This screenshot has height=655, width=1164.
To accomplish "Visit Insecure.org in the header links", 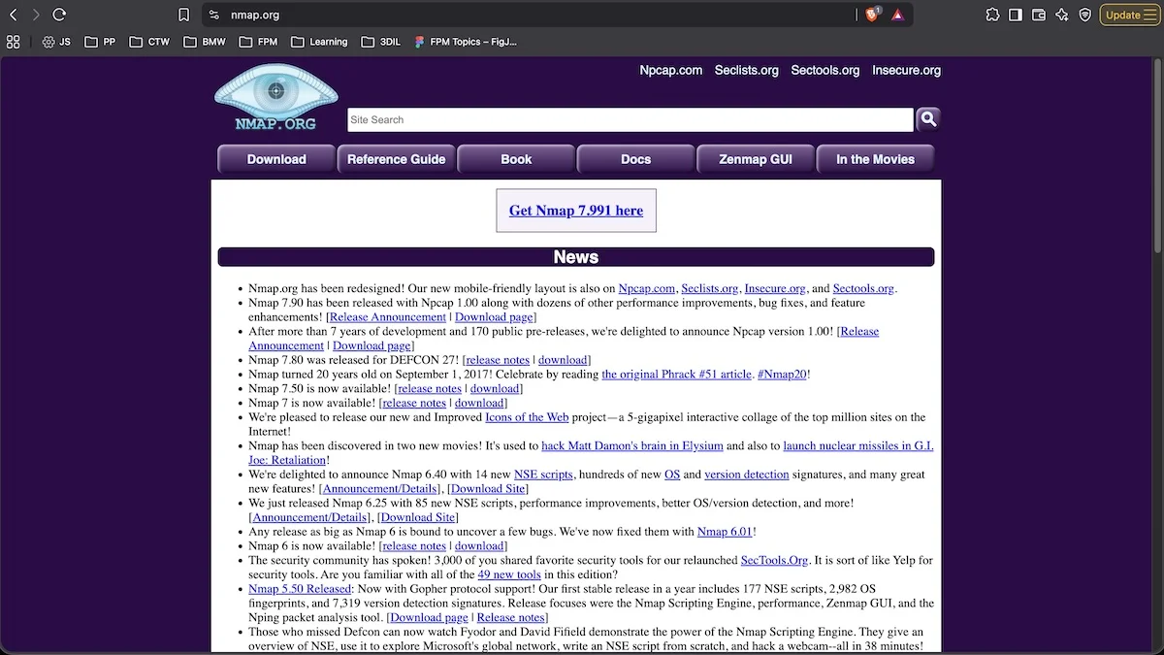I will [906, 70].
